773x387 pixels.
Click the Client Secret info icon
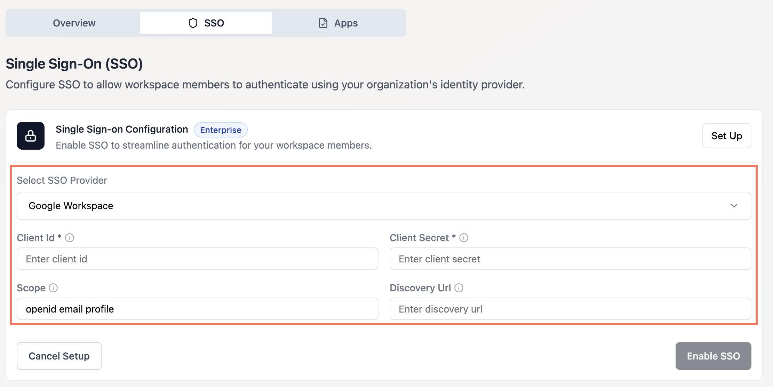(464, 238)
